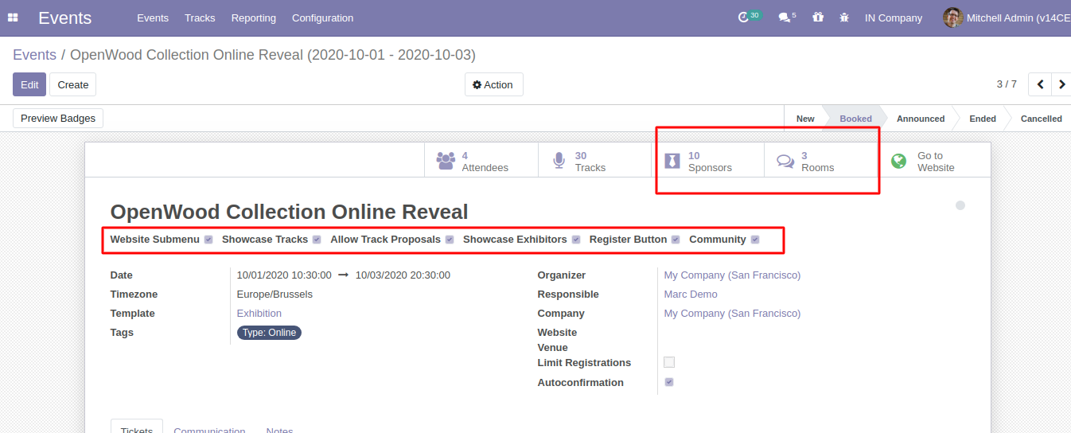Open the Action dropdown

(493, 84)
